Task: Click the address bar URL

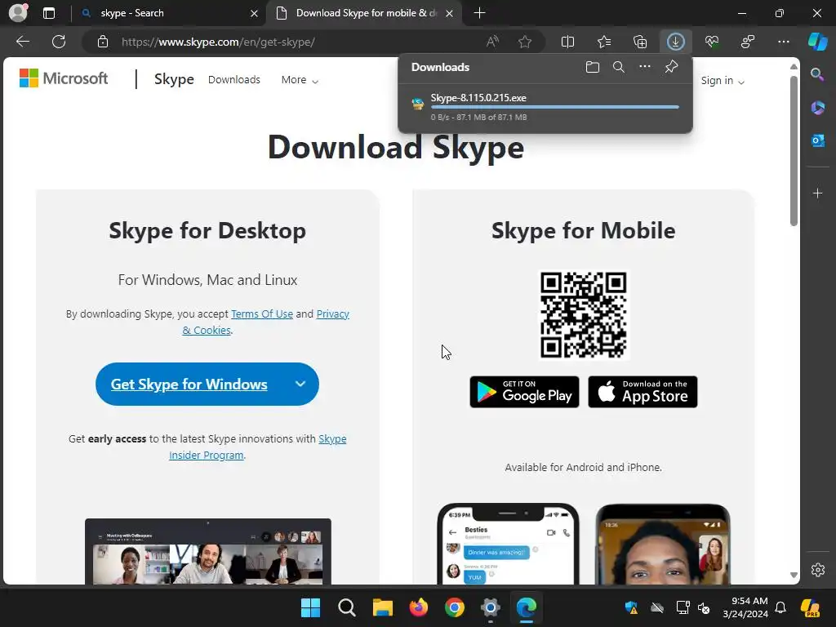Action: pyautogui.click(x=218, y=42)
